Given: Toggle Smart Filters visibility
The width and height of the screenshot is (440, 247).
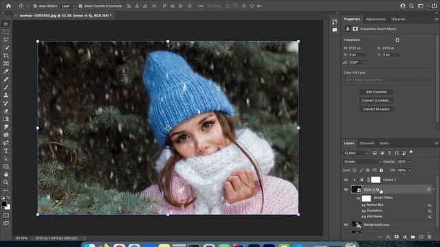Looking at the screenshot, I should pos(358,198).
